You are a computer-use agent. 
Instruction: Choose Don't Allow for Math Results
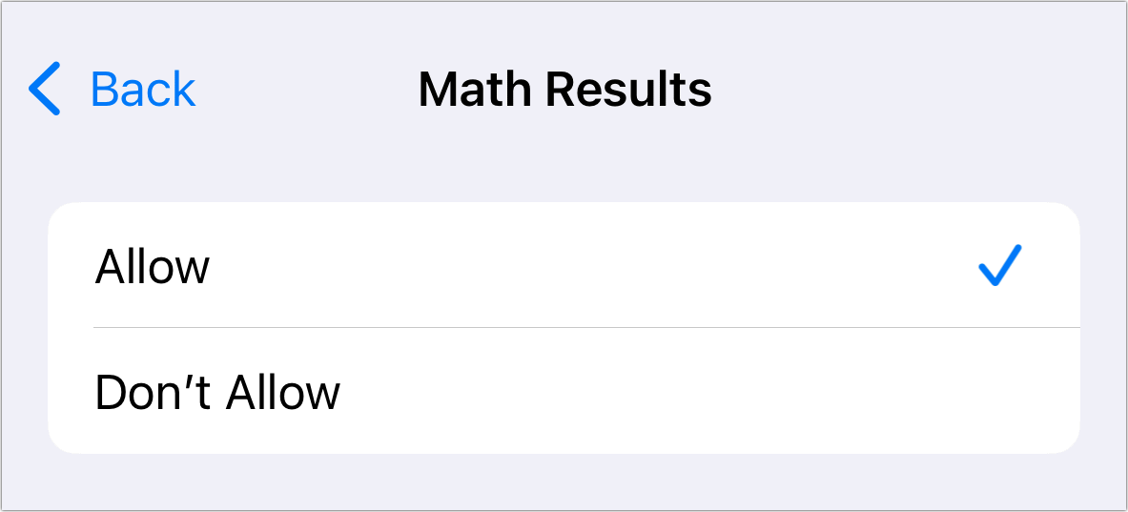click(x=217, y=392)
